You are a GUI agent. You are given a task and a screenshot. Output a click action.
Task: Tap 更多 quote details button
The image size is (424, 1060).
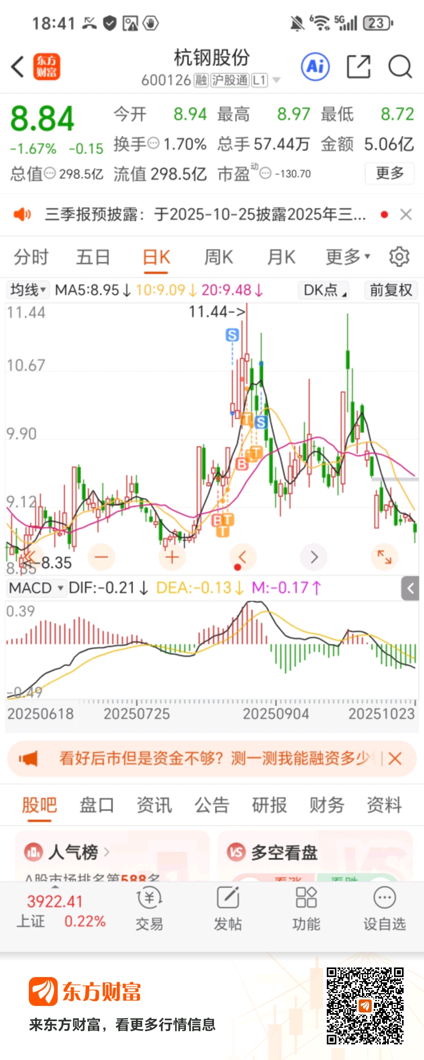point(390,173)
